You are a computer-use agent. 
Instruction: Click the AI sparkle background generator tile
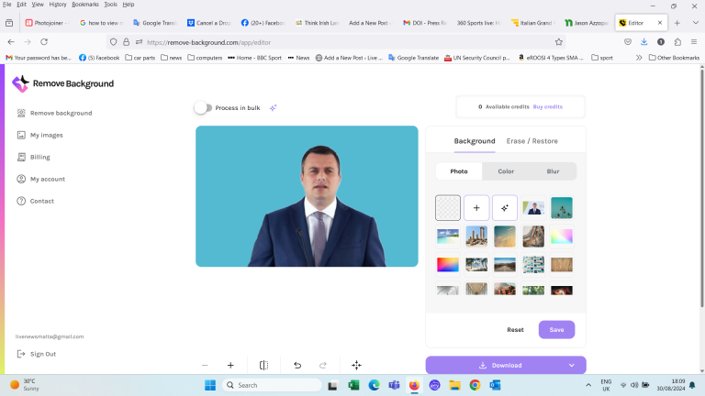(505, 208)
